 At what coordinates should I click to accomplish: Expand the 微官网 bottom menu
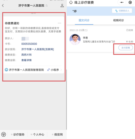pos(57,134)
